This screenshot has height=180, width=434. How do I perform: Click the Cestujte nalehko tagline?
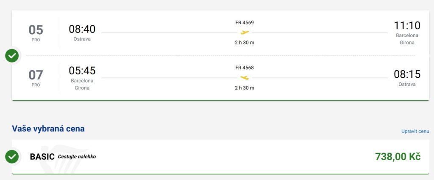coord(77,157)
